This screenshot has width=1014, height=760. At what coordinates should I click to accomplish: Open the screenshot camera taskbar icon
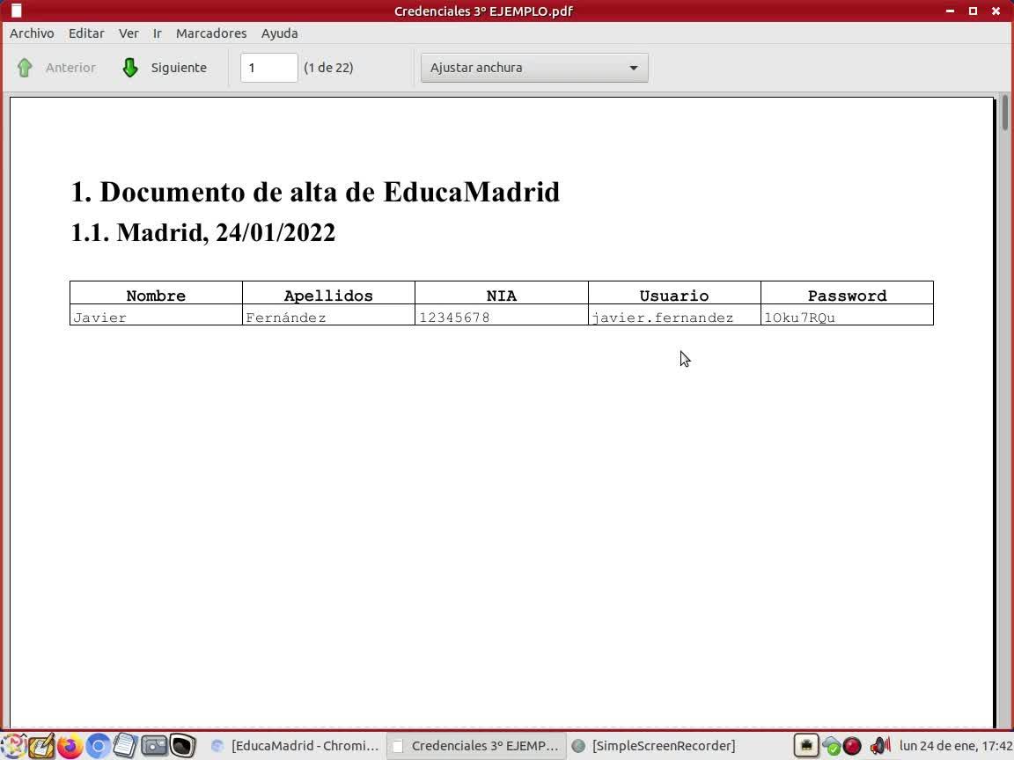154,746
